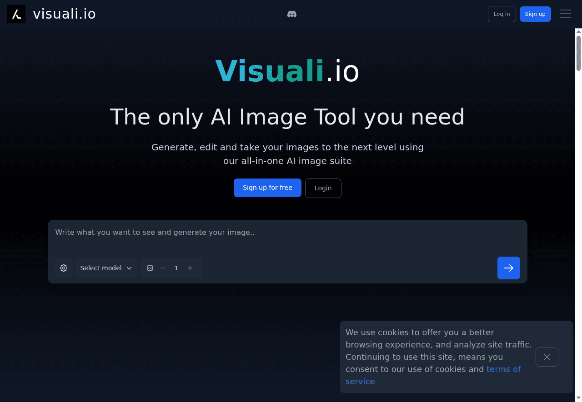
Task: Dismiss the cookie notice with the X icon
Action: [547, 357]
